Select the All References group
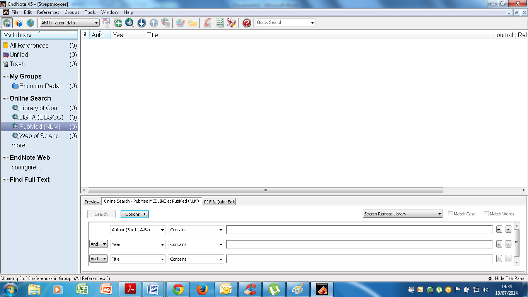This screenshot has height=297, width=528. click(39, 45)
